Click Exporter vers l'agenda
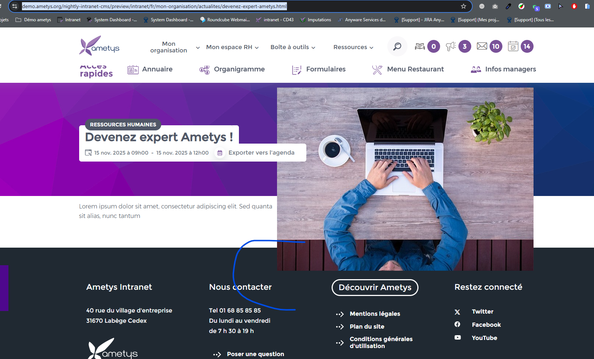594x359 pixels. point(261,153)
